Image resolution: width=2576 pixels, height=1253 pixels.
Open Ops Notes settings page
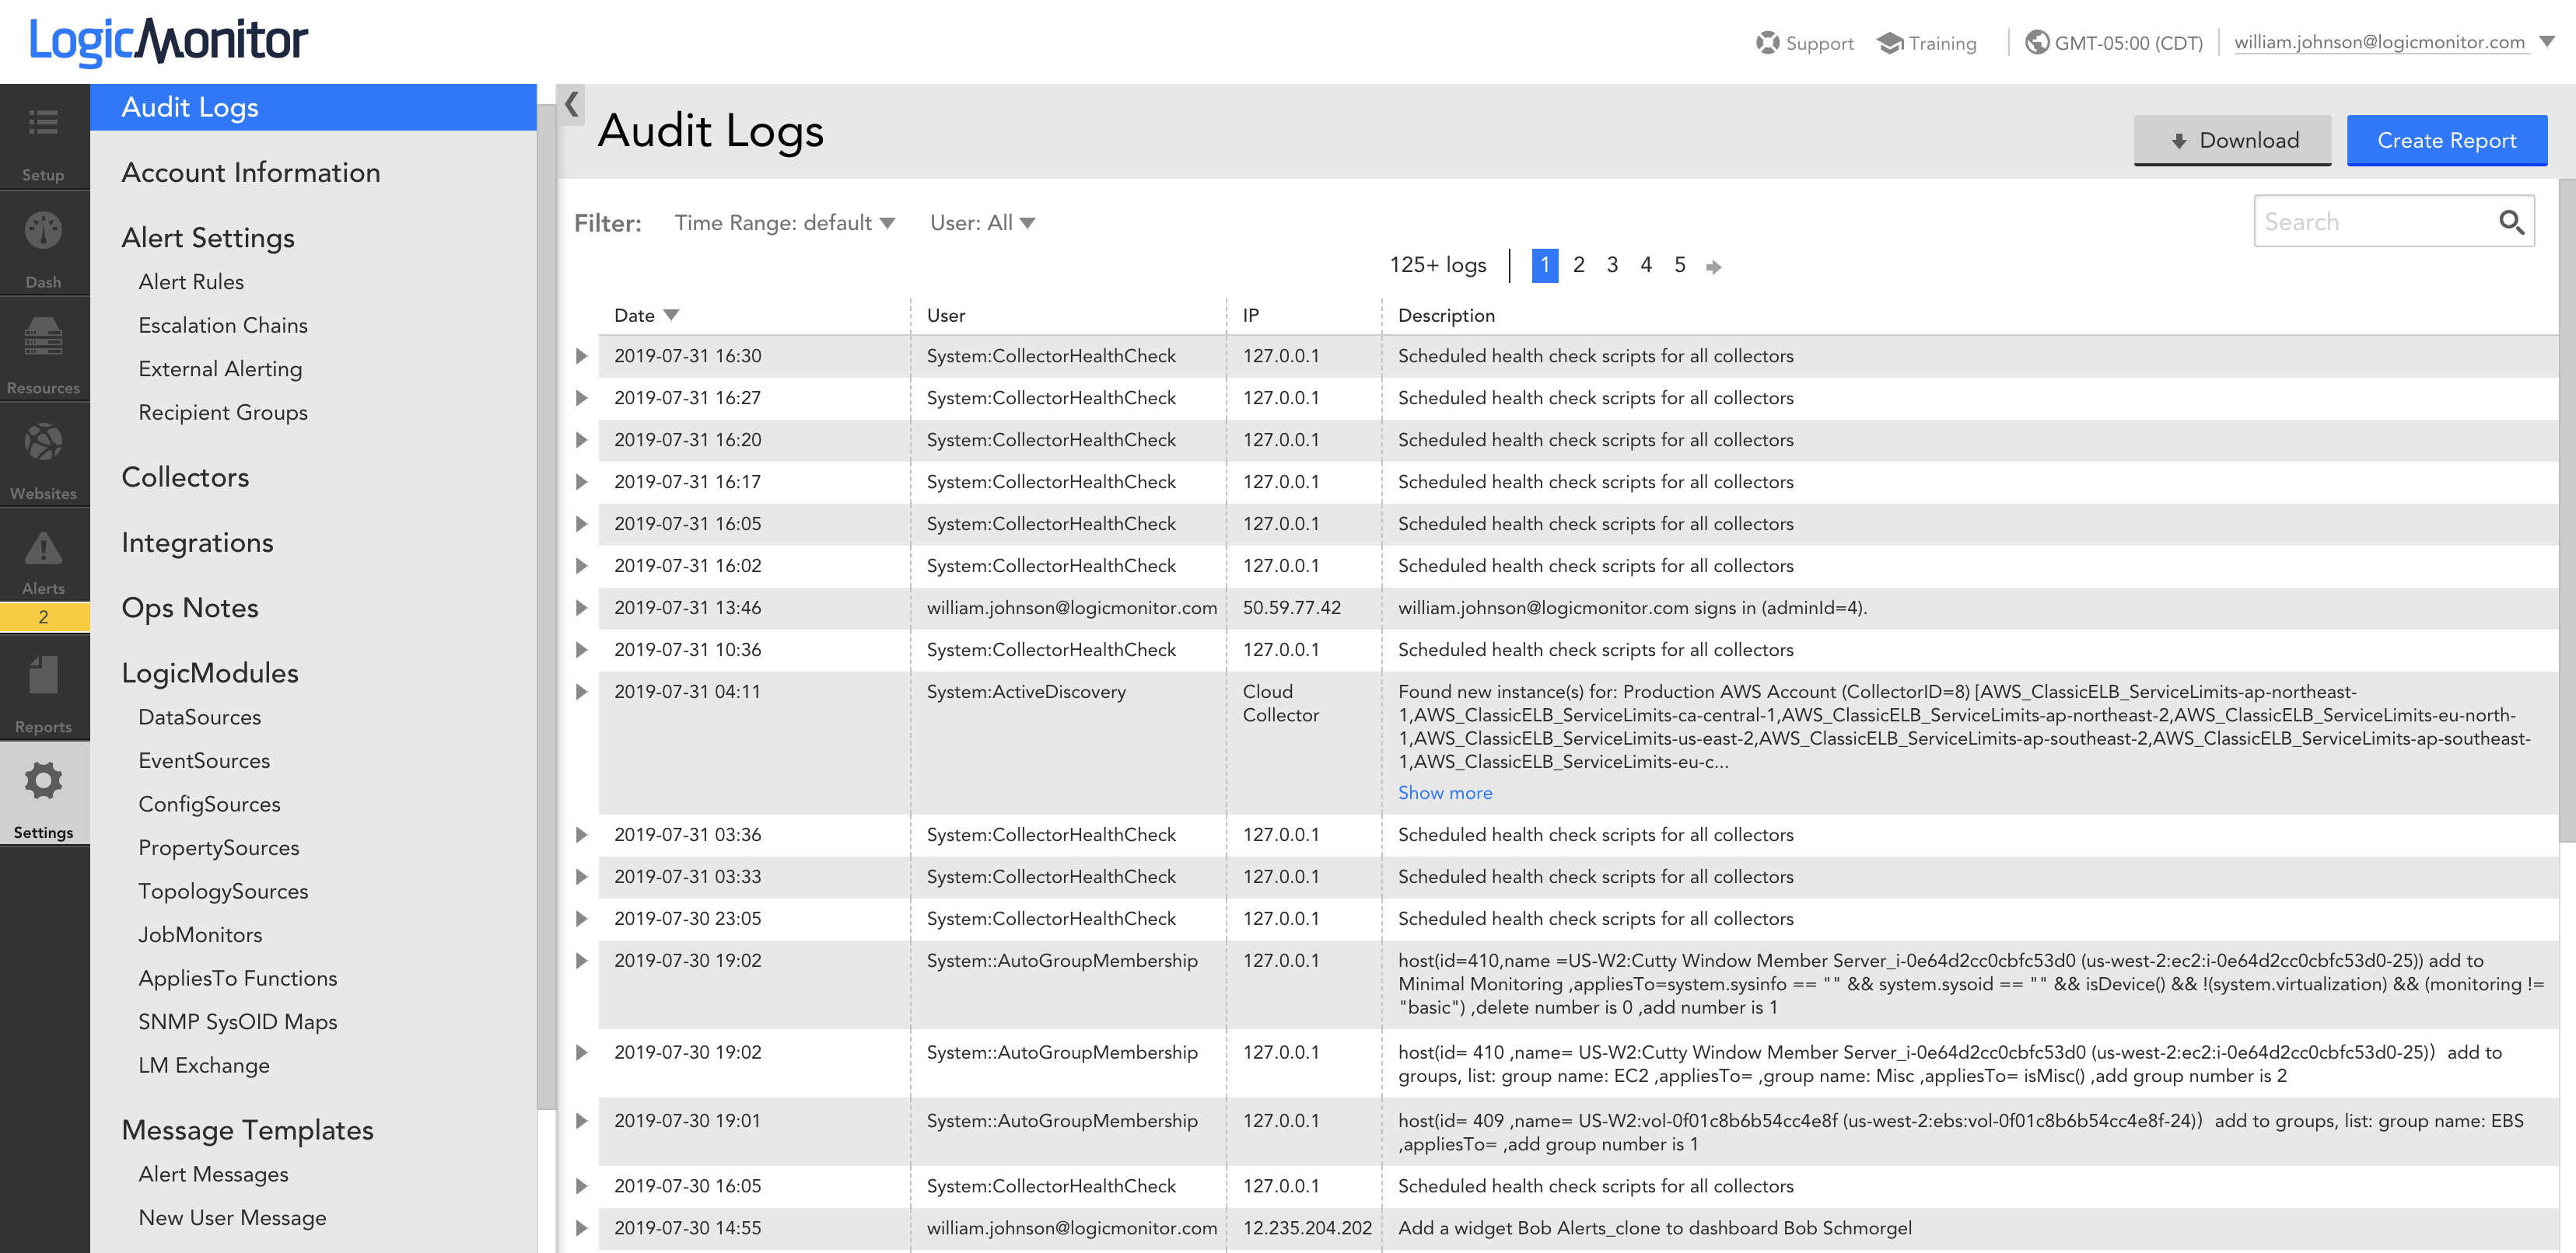tap(189, 609)
